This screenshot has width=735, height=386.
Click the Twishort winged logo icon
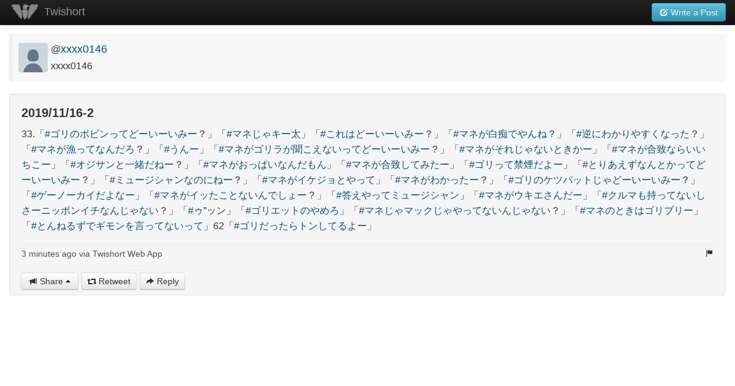coord(25,12)
